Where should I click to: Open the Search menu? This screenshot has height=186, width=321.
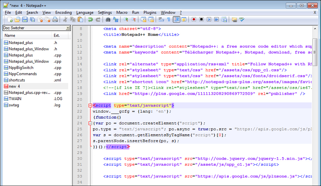[x=32, y=13]
